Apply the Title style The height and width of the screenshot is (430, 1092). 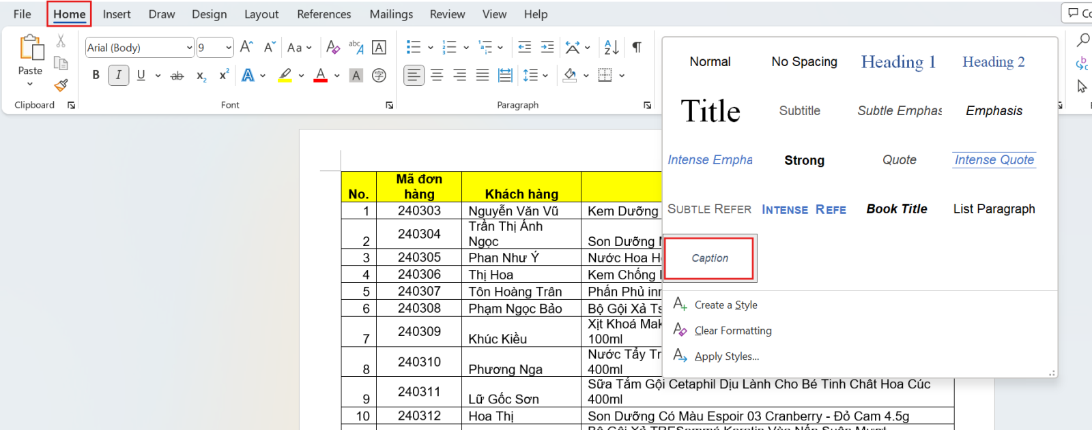(x=710, y=110)
